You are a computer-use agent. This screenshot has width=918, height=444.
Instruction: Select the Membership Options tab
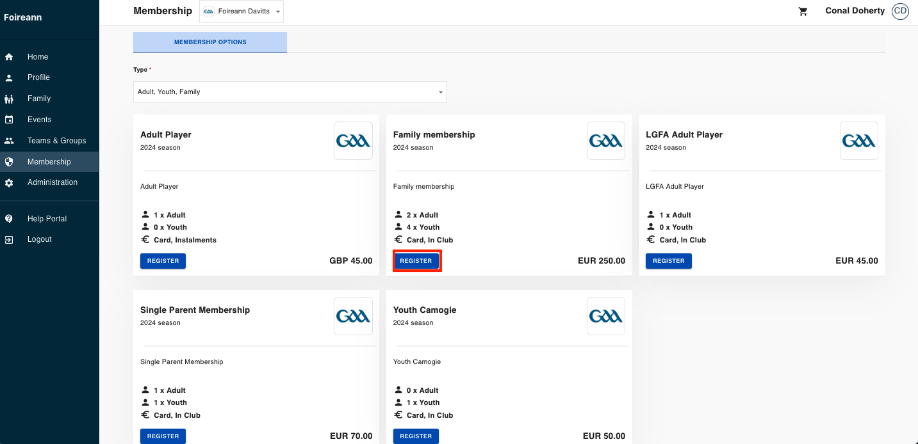(x=210, y=42)
